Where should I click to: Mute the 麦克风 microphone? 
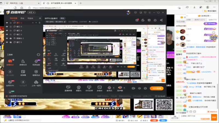pyautogui.click(x=109, y=88)
